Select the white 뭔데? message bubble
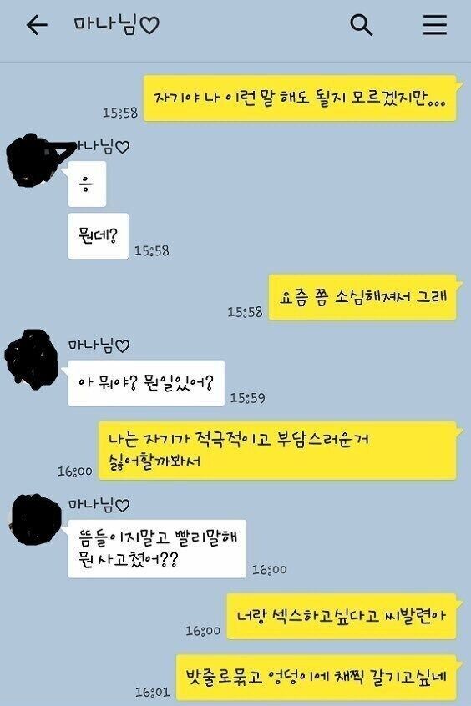Screen dimensions: 471x706 pyautogui.click(x=98, y=236)
